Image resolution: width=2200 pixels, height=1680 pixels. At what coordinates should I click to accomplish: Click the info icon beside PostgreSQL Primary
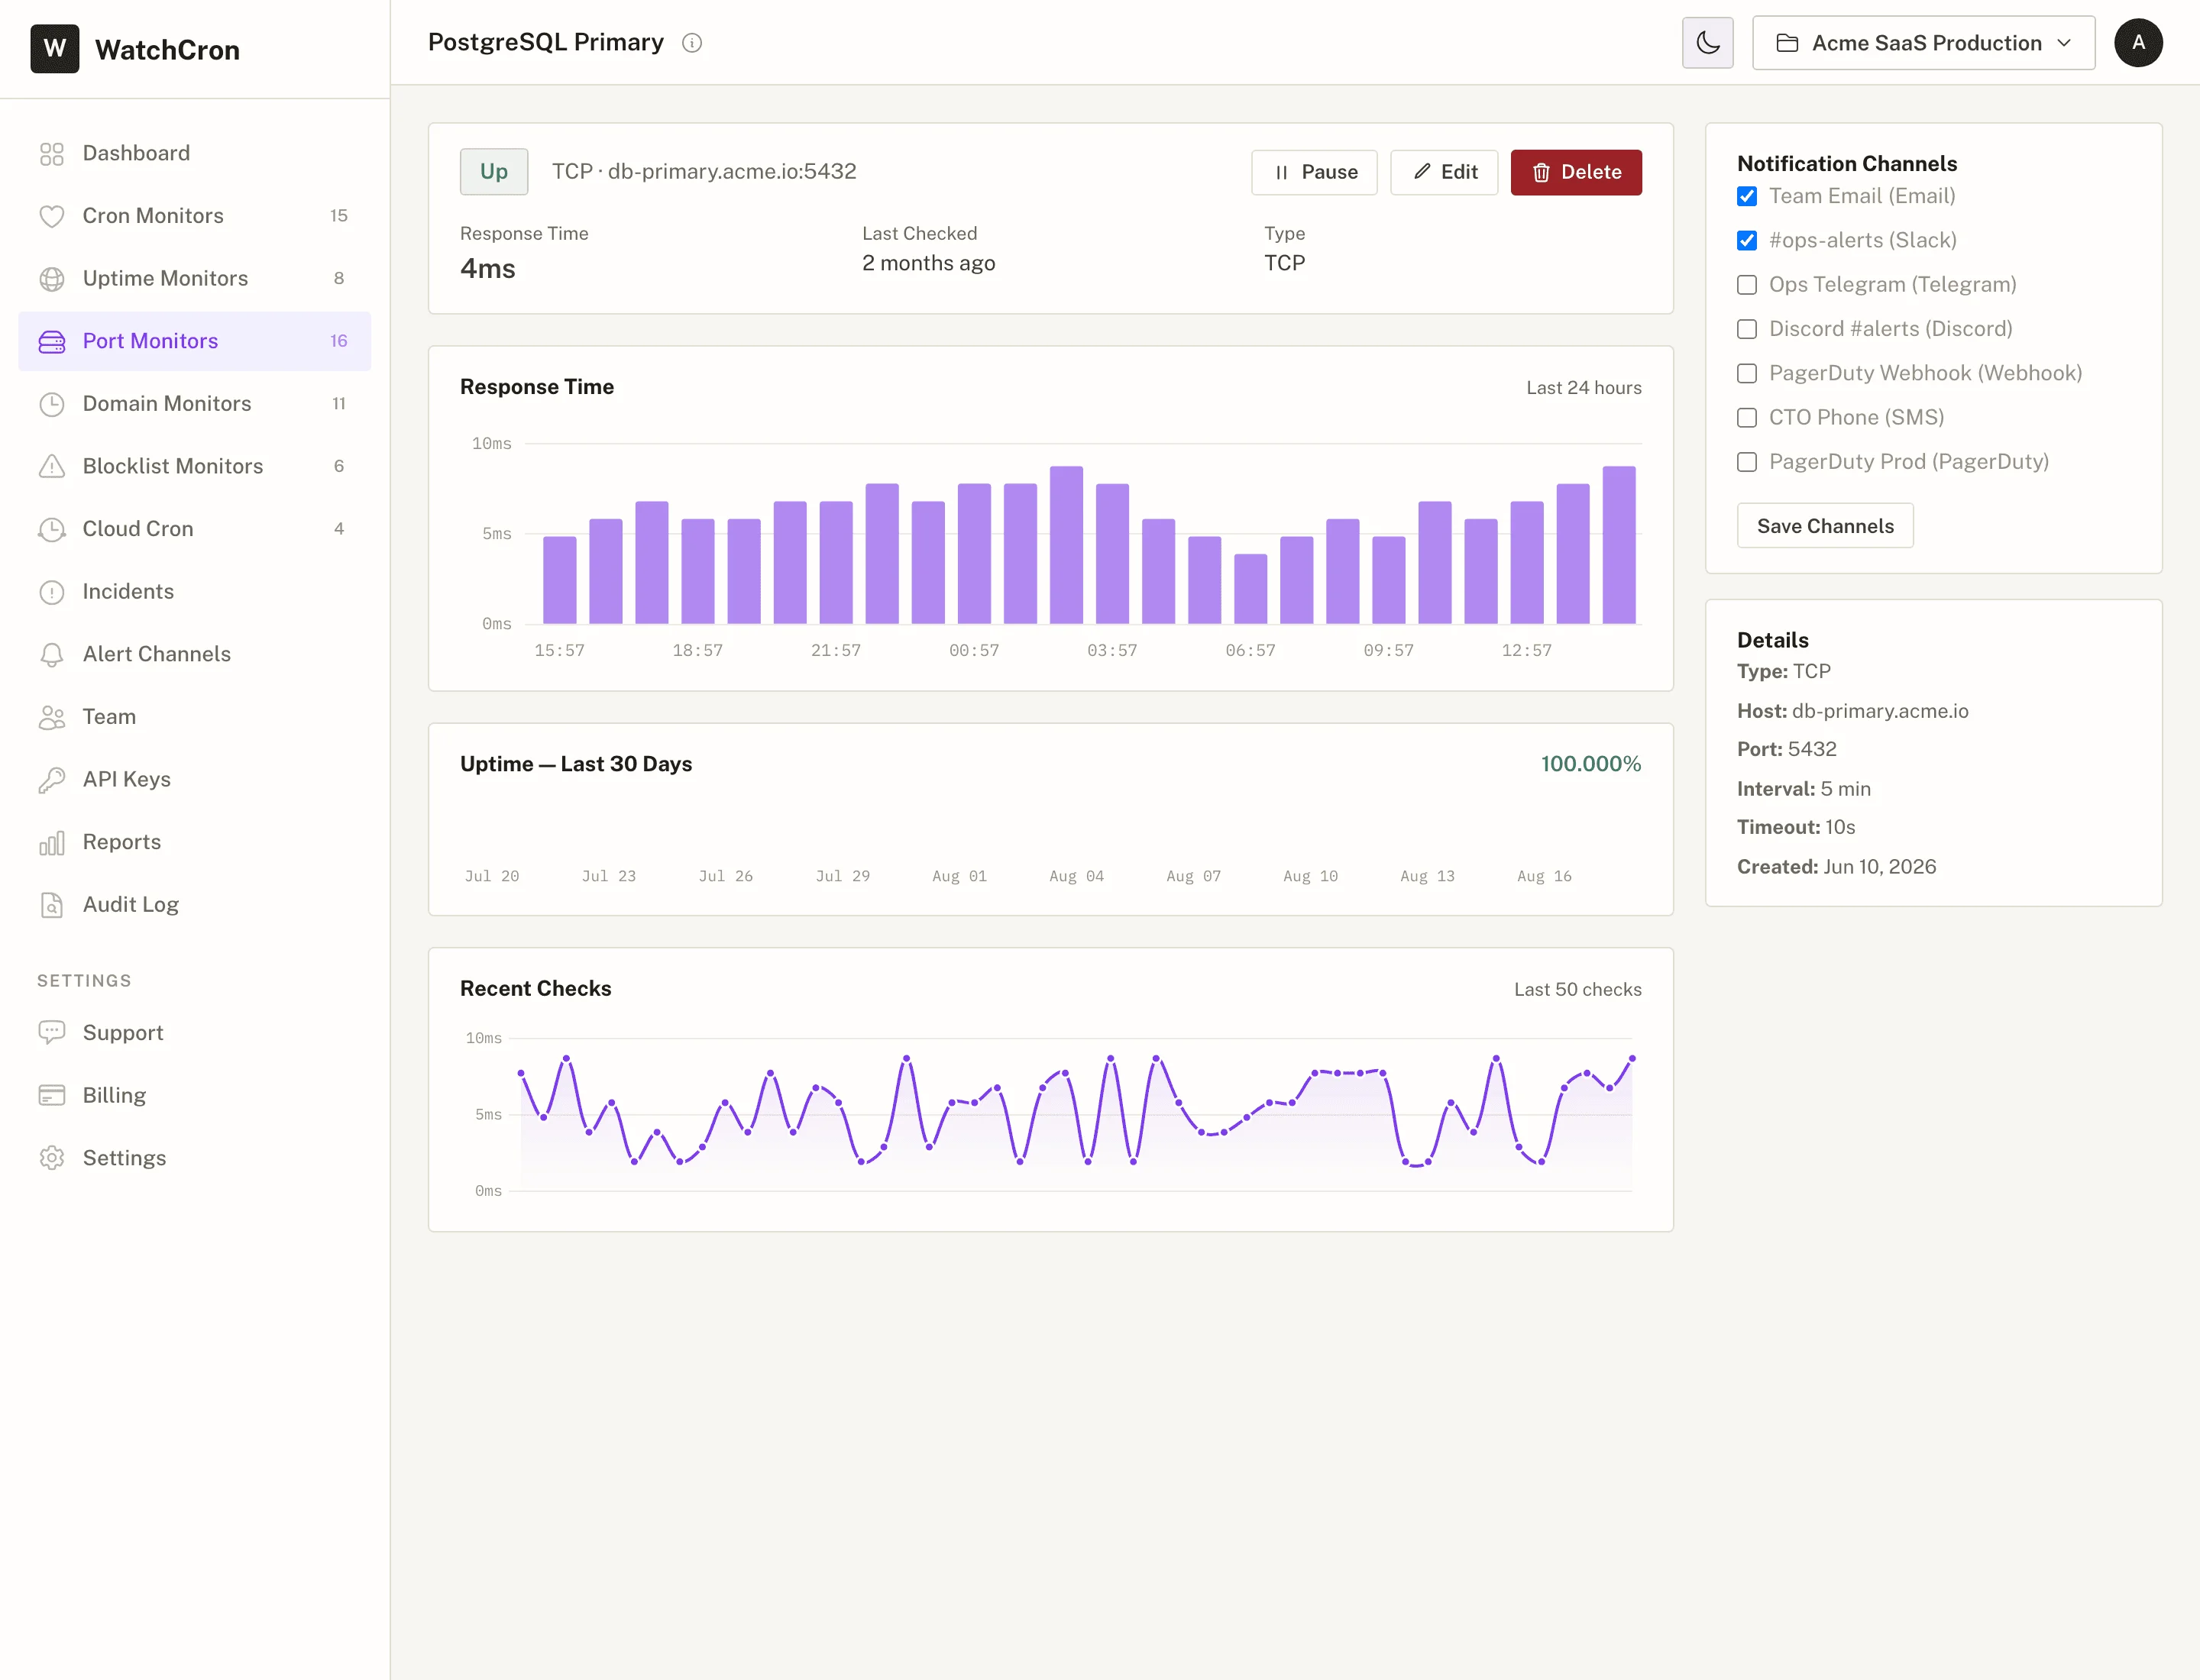pos(692,43)
